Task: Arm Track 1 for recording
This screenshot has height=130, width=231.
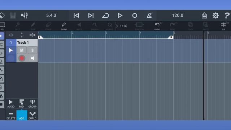Action: click(22, 58)
